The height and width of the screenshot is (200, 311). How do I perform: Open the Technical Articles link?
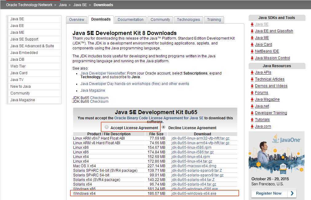tap(270, 79)
